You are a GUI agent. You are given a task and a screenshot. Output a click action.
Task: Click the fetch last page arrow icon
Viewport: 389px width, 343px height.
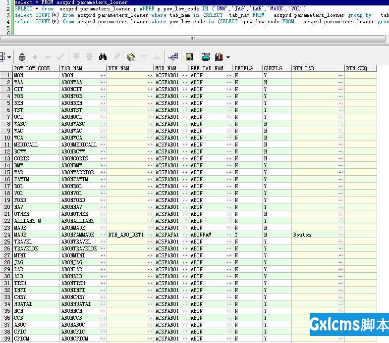89,57
